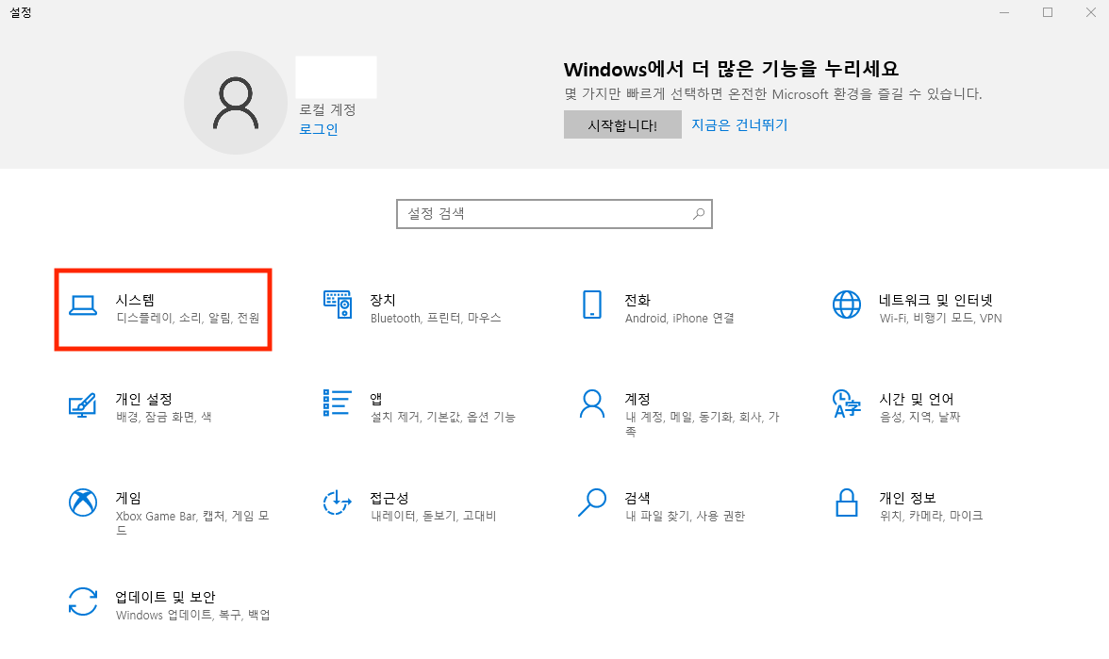
Task: Select the 계정 title text
Action: point(637,399)
